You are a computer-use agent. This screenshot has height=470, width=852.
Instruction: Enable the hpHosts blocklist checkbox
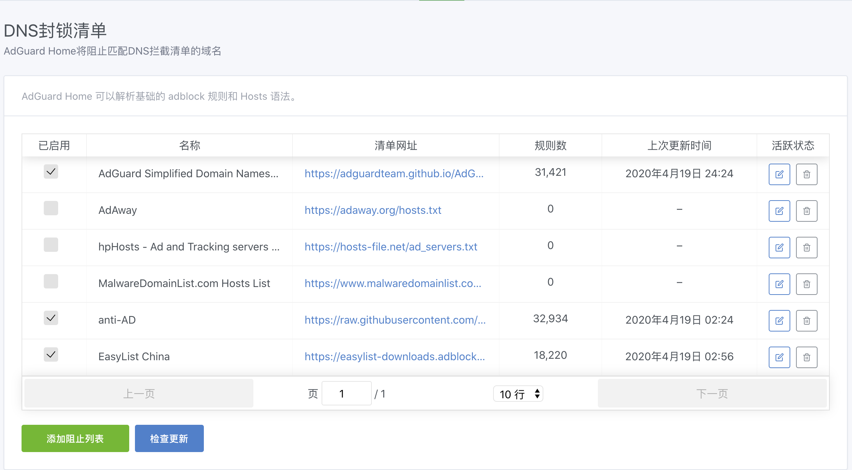coord(51,245)
